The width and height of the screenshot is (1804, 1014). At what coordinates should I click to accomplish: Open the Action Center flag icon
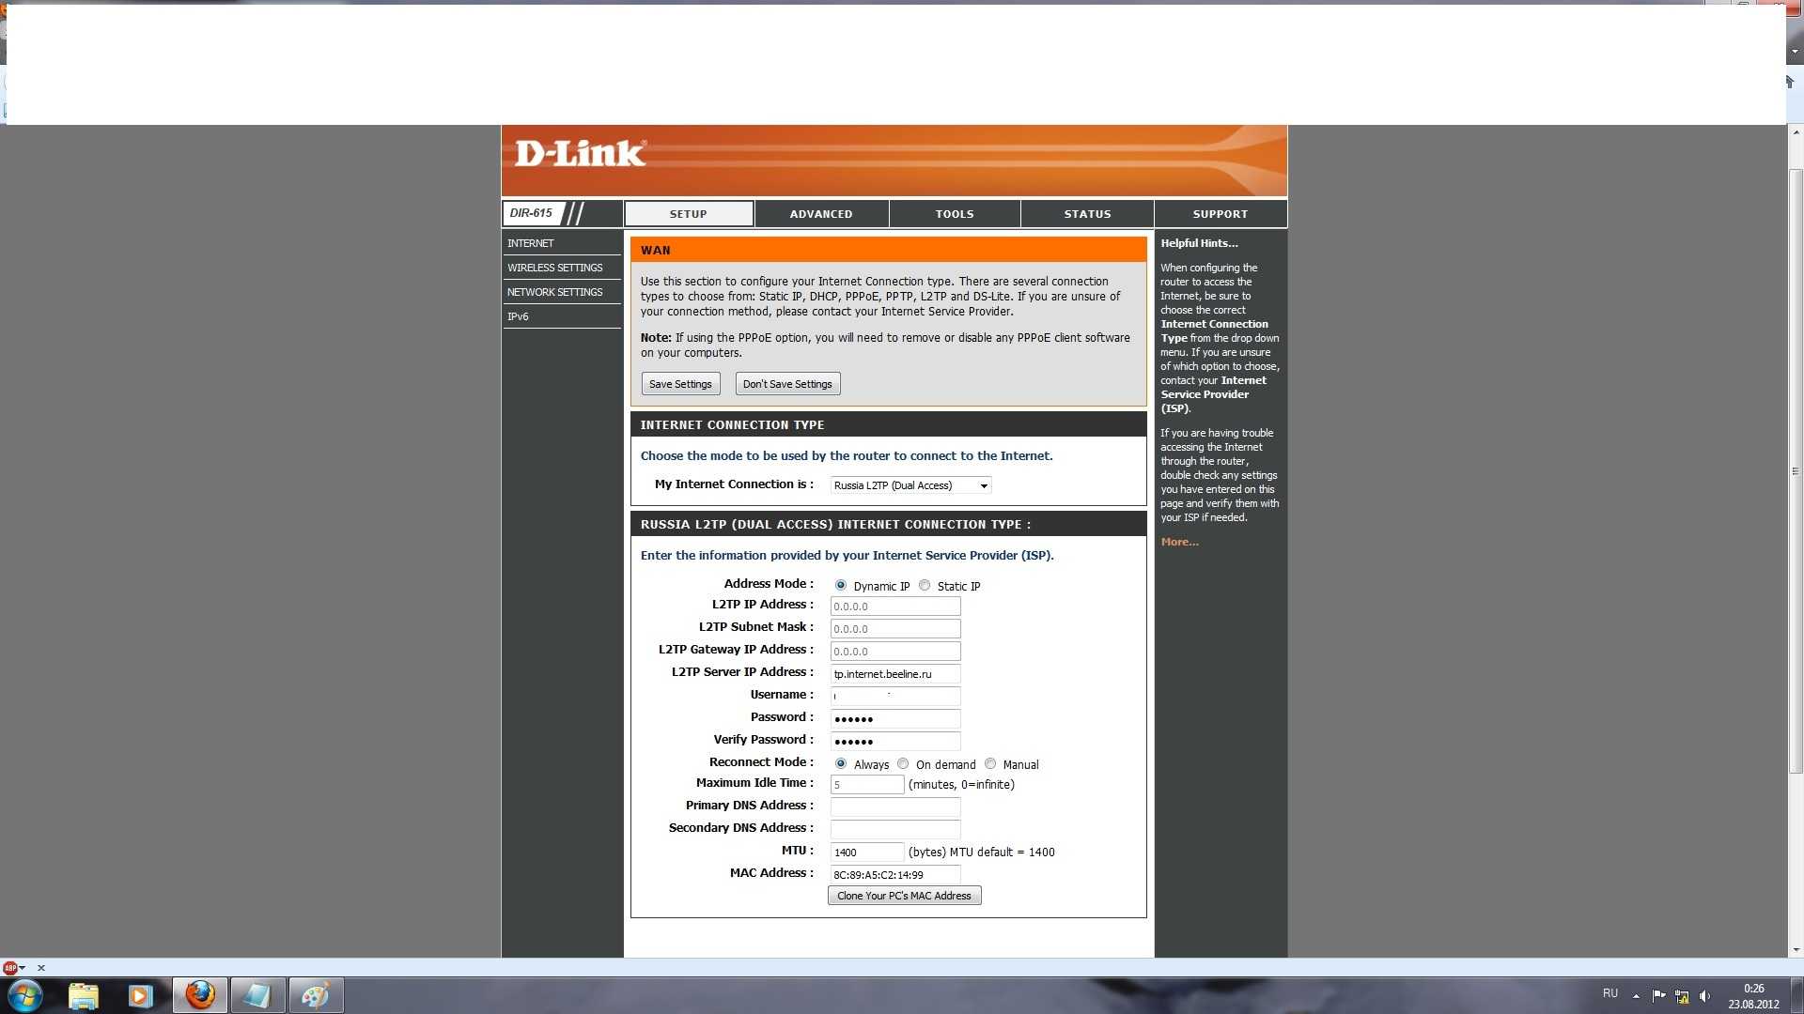pyautogui.click(x=1658, y=995)
